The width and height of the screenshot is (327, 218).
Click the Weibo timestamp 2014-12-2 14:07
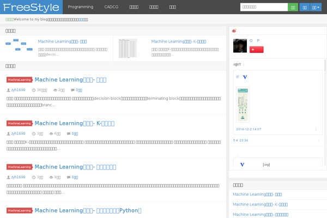249,129
